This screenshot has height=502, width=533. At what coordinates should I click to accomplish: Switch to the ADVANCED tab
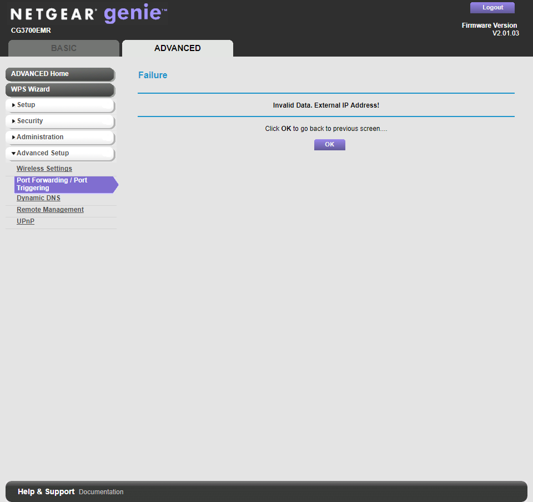pyautogui.click(x=177, y=48)
